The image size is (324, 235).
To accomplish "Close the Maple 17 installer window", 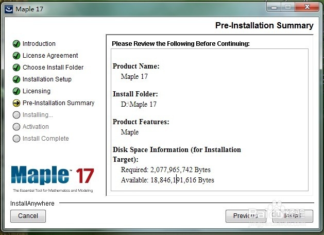I will point(307,7).
